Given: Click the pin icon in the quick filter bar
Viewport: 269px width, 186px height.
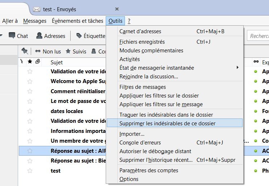Looking at the screenshot, I should (x=25, y=51).
